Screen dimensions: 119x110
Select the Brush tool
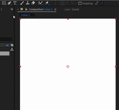point(22,3)
